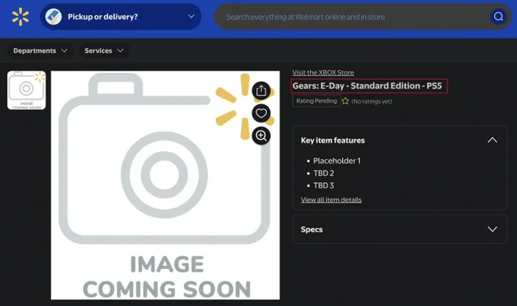This screenshot has height=306, width=517.
Task: Zoom product image with magnifier-plus icon
Action: tap(261, 136)
